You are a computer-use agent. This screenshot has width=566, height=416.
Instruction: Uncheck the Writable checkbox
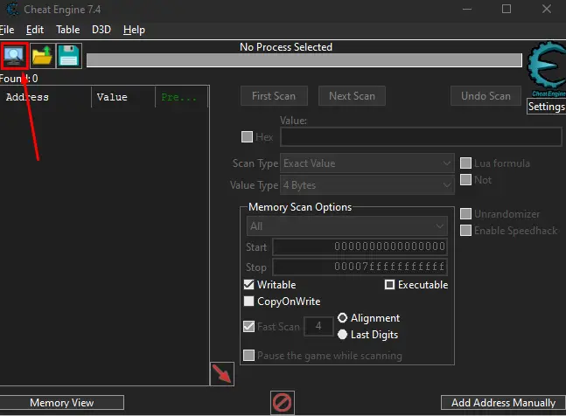coord(248,285)
